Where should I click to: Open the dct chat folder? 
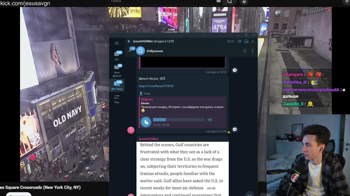[x=117, y=56]
